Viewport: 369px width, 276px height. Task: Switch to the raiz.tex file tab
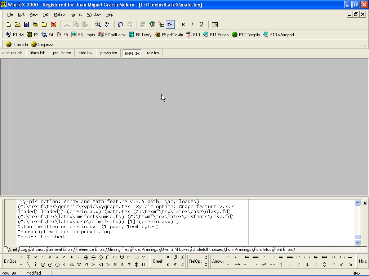pyautogui.click(x=153, y=53)
